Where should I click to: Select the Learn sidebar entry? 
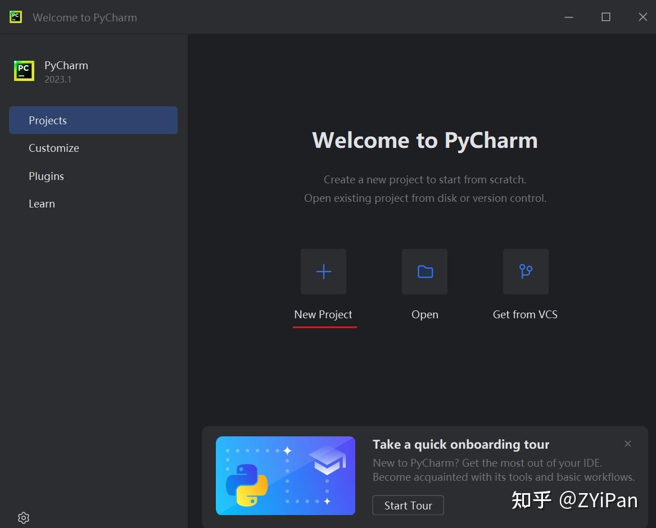pyautogui.click(x=42, y=204)
